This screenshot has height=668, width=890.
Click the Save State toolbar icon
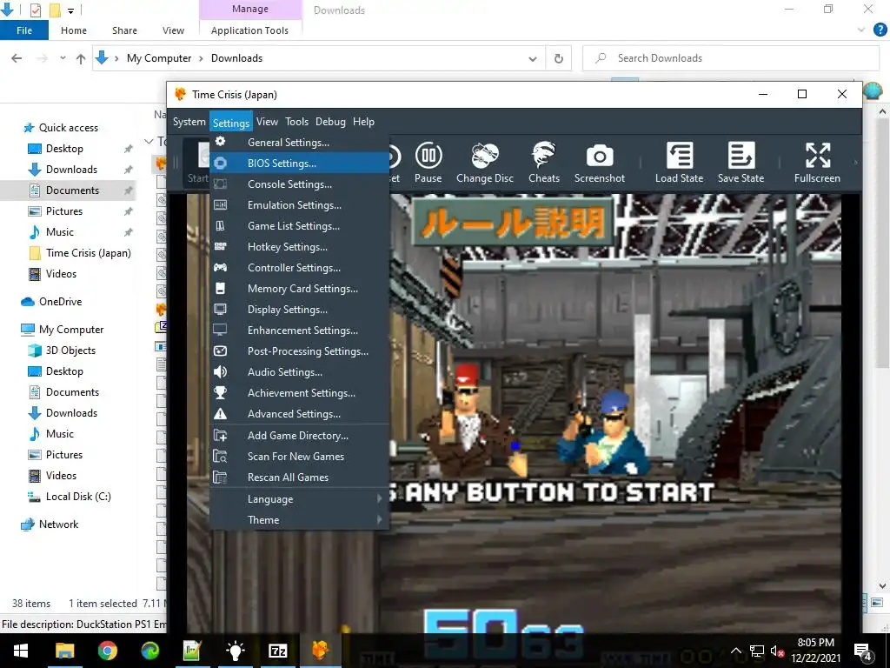[741, 163]
